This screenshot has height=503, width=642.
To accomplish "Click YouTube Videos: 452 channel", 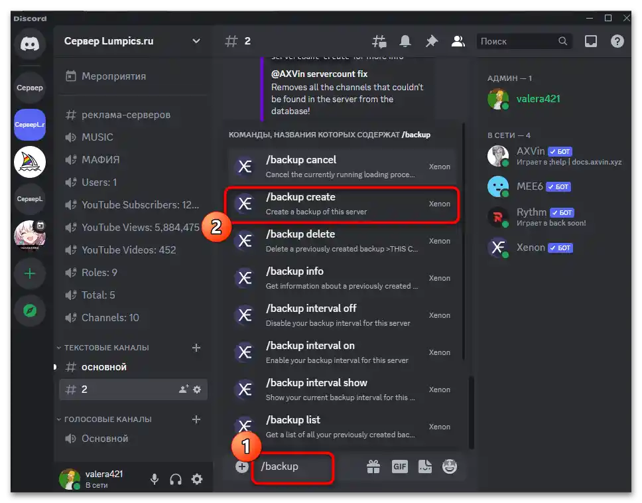I will [133, 250].
